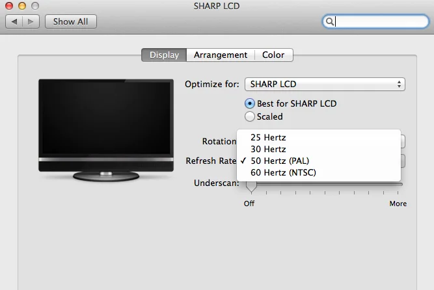Choose 25 Hertz from the refresh rate menu

[x=319, y=137]
